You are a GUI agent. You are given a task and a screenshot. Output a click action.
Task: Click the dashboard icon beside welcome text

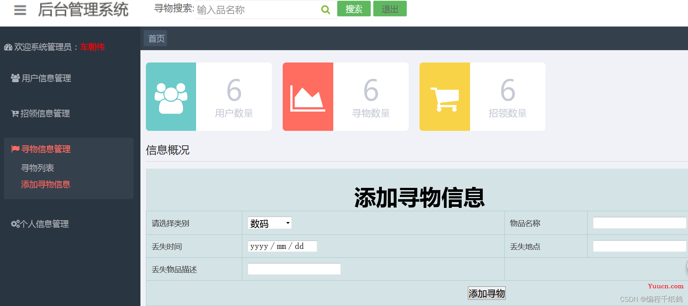pos(8,47)
